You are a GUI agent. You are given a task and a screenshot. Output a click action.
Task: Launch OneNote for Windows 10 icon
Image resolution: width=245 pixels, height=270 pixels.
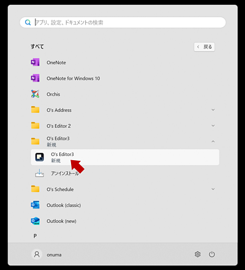point(35,78)
